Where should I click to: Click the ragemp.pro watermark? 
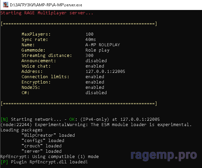[x=164, y=155]
